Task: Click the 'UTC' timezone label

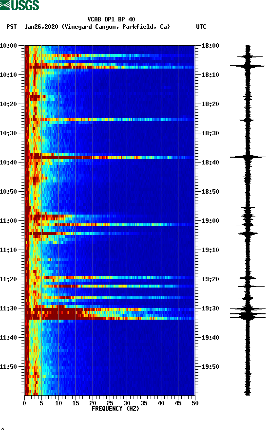Action: click(201, 27)
